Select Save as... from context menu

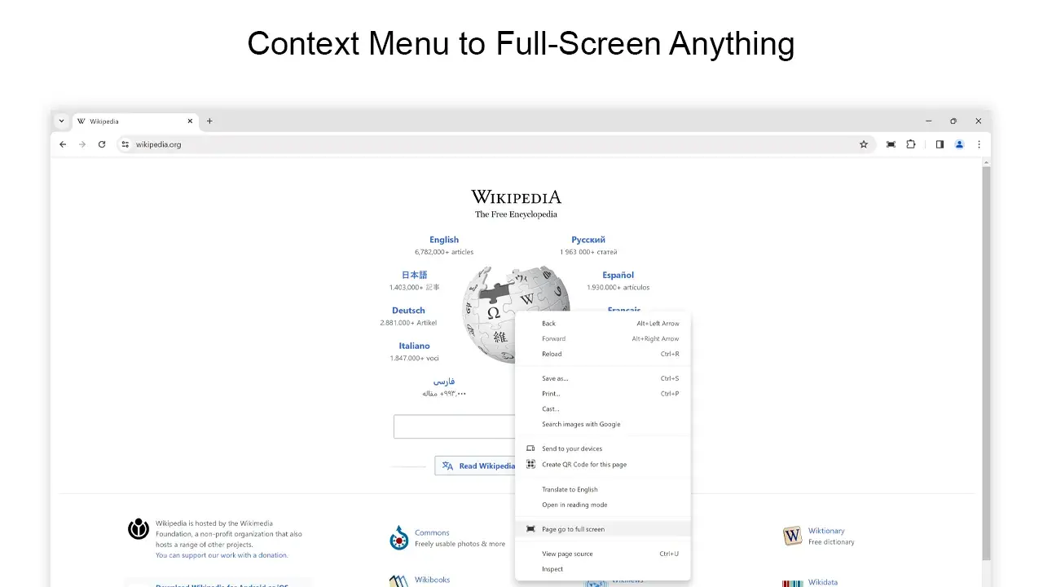(x=603, y=378)
